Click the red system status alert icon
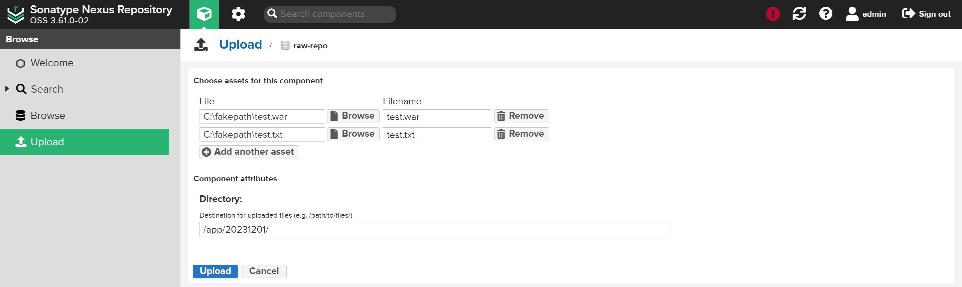Viewport: 962px width, 287px height. [772, 14]
